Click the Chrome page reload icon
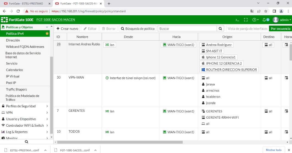 point(18,11)
